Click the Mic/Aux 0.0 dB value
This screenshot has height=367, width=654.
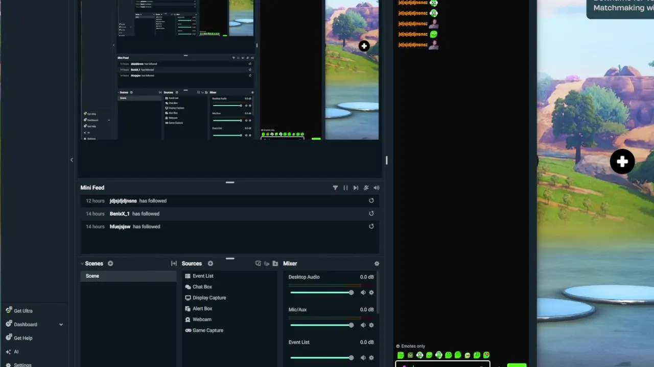tap(367, 309)
